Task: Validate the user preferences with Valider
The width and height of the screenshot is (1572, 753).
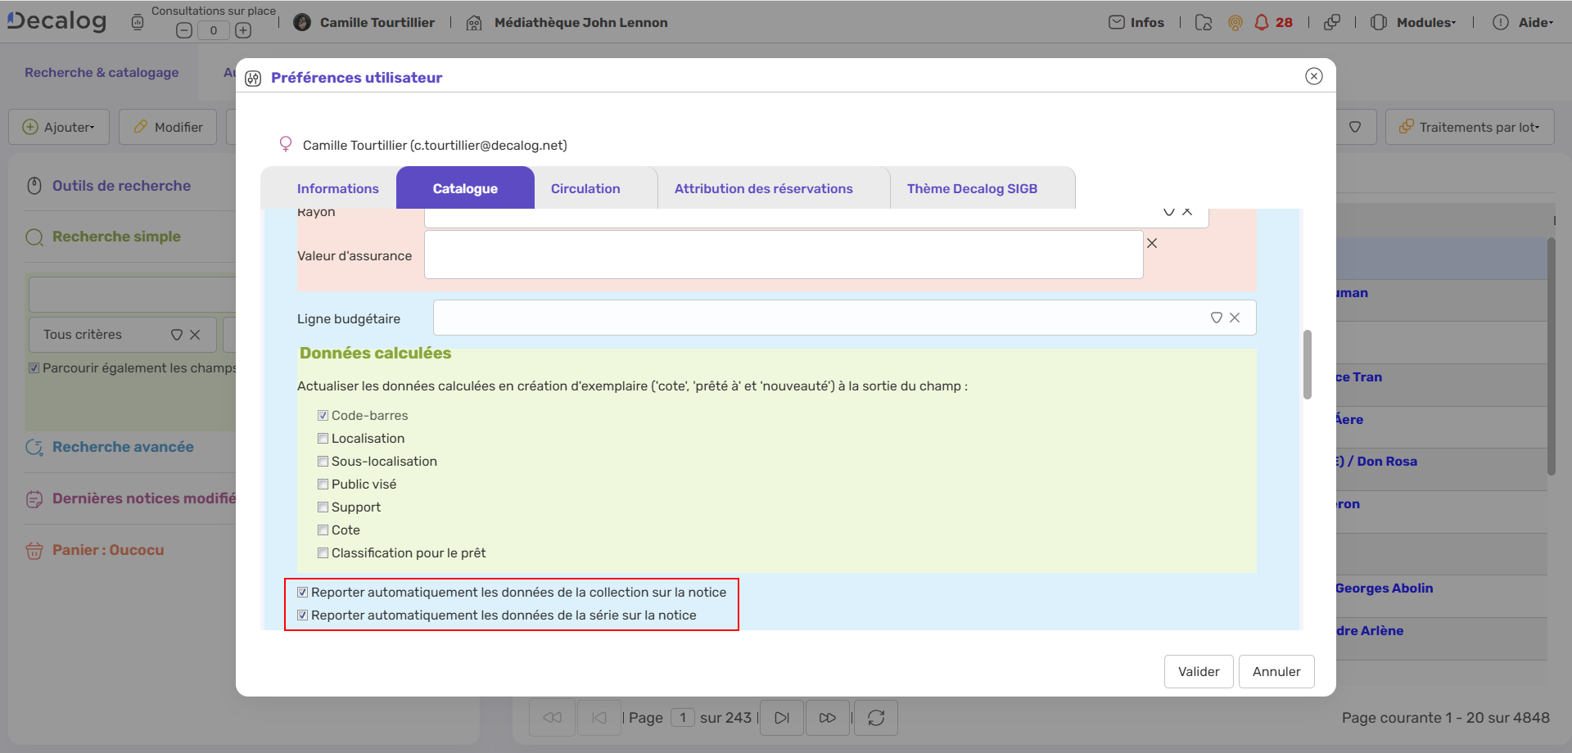Action: 1198,671
